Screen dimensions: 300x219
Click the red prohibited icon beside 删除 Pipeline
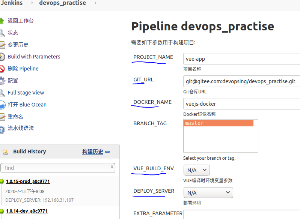coord(2,69)
